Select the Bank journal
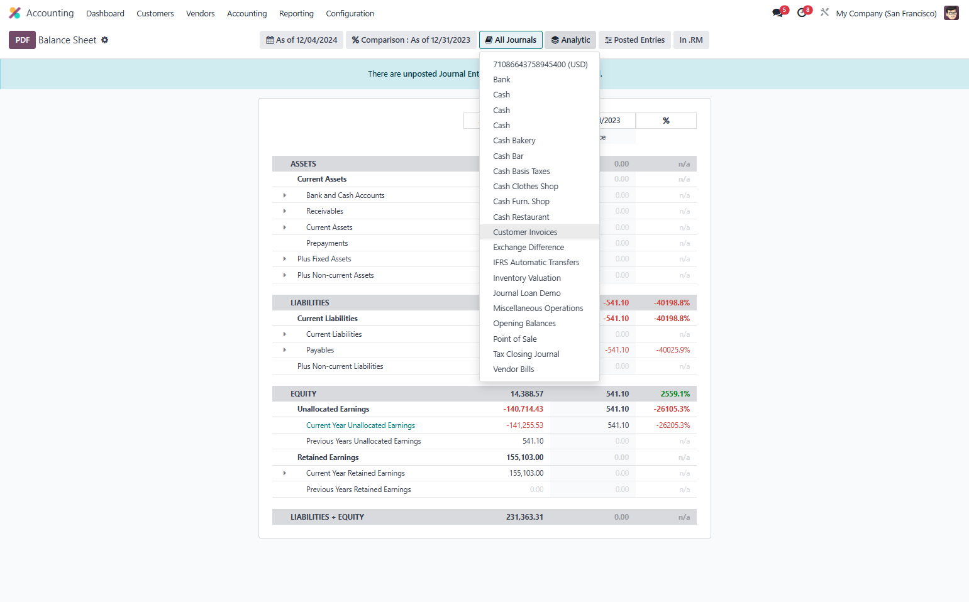 [540, 79]
